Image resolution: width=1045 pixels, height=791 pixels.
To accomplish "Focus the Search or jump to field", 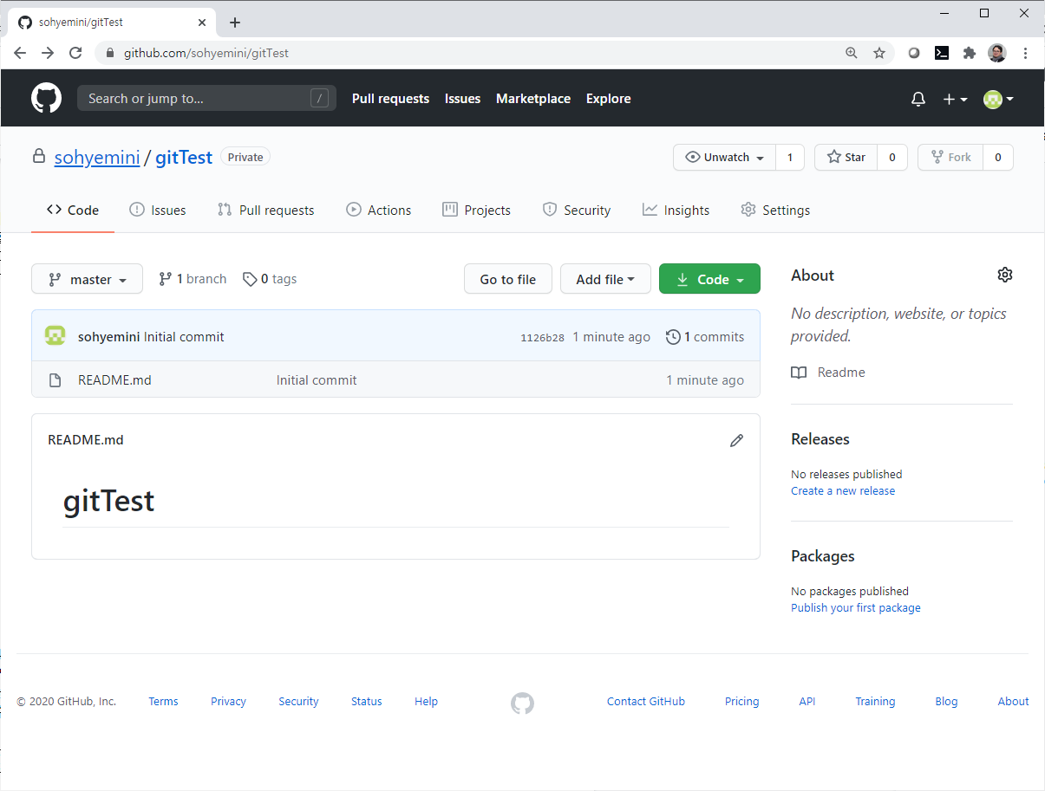I will click(206, 98).
